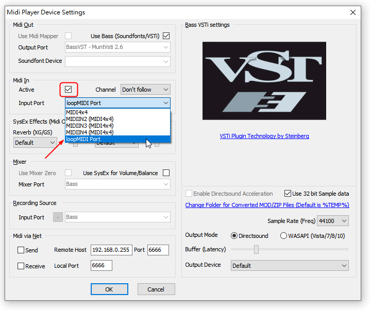
Task: Collapse the Midi In Input Port combo box
Action: pyautogui.click(x=117, y=103)
